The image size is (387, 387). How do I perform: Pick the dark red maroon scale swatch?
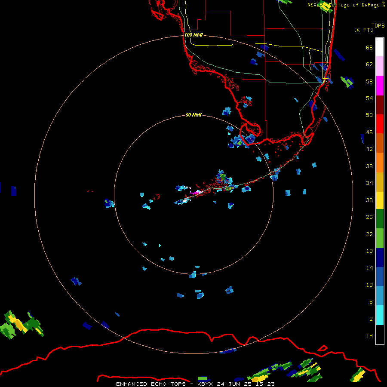(x=380, y=104)
